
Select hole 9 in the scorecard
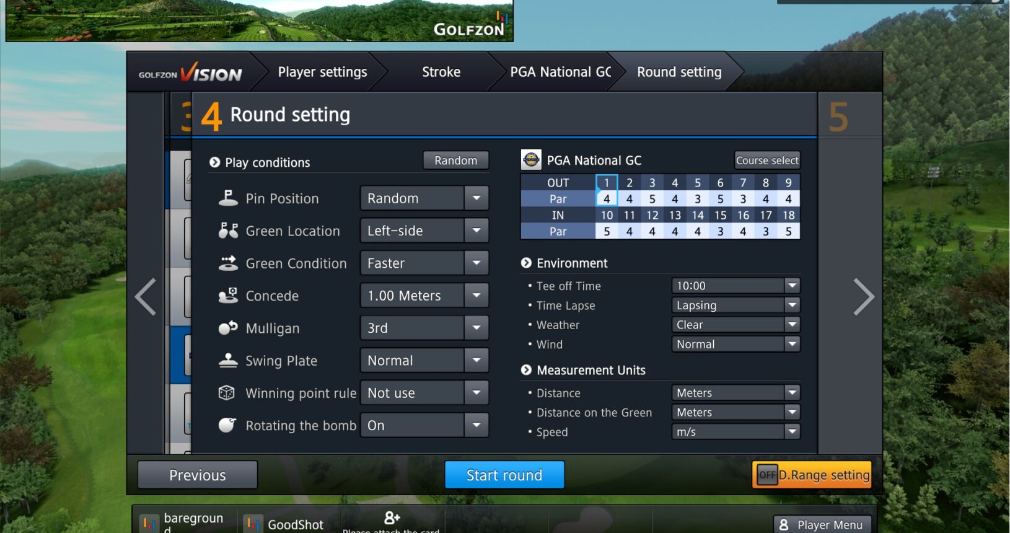point(788,183)
